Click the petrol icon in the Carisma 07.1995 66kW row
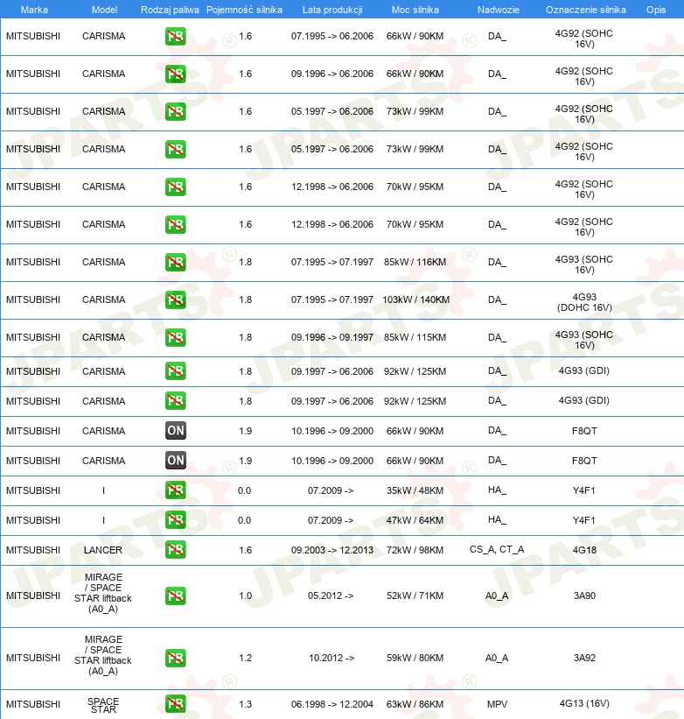Viewport: 684px width, 719px height. pyautogui.click(x=175, y=36)
